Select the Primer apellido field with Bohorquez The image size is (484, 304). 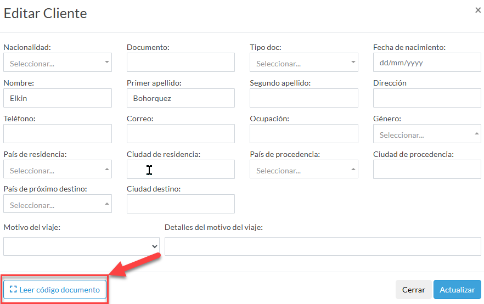(181, 98)
